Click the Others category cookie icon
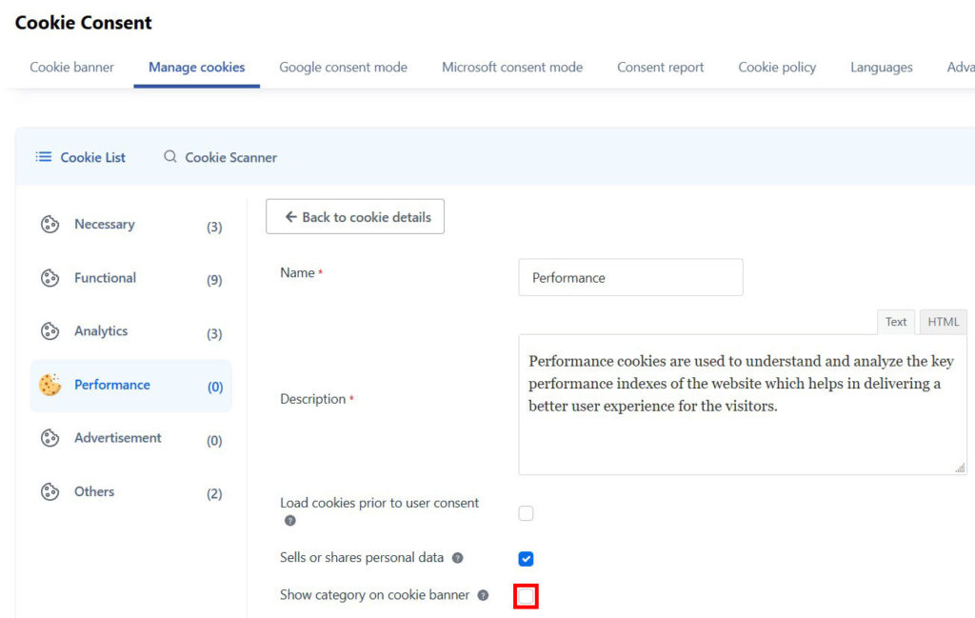This screenshot has width=975, height=618. (x=50, y=492)
